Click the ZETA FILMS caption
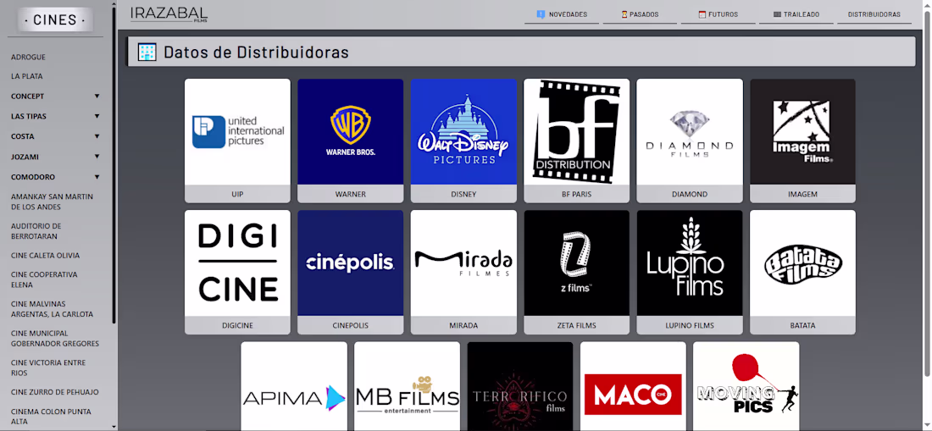The image size is (932, 431). point(576,325)
